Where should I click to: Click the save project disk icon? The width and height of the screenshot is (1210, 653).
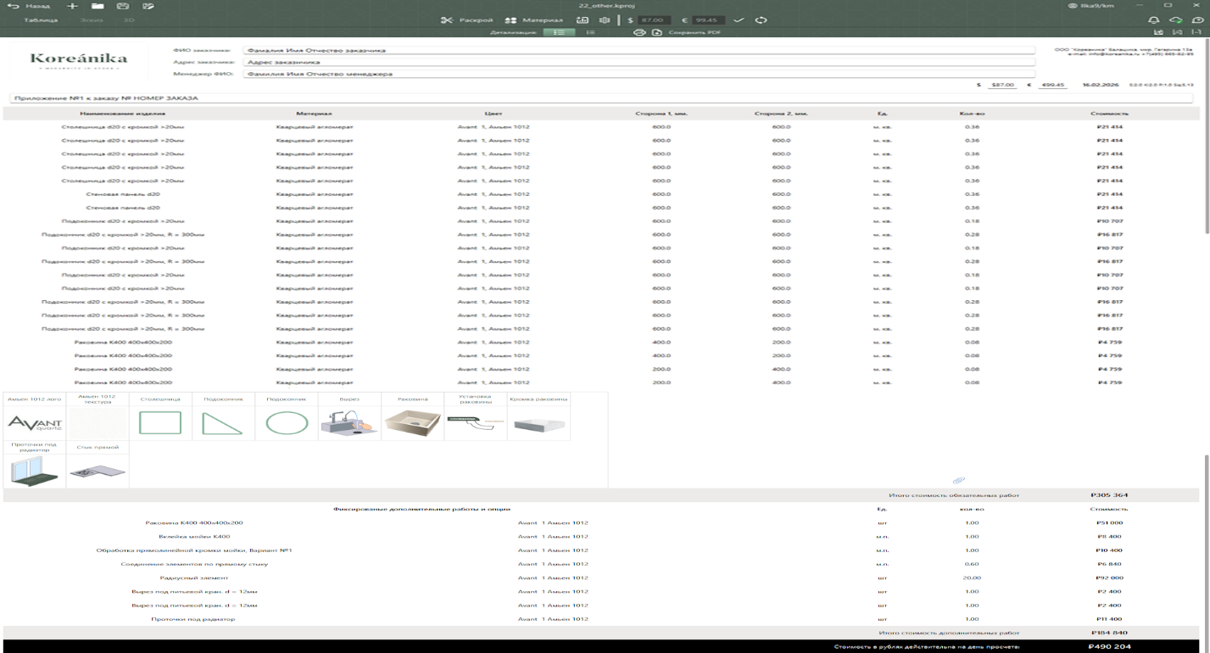click(x=122, y=6)
